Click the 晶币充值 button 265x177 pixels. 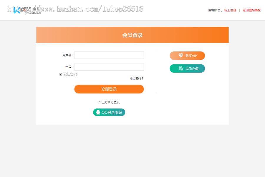(x=187, y=69)
